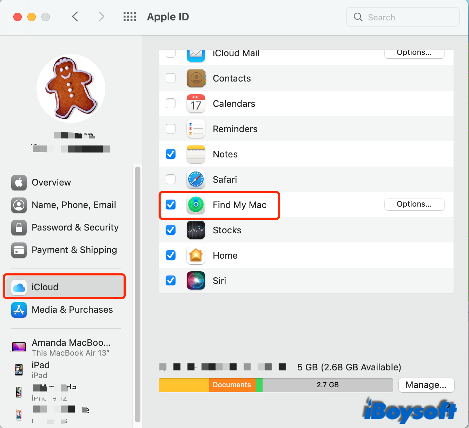This screenshot has height=428, width=469.
Task: Enable Safari iCloud syncing checkbox
Action: 171,179
